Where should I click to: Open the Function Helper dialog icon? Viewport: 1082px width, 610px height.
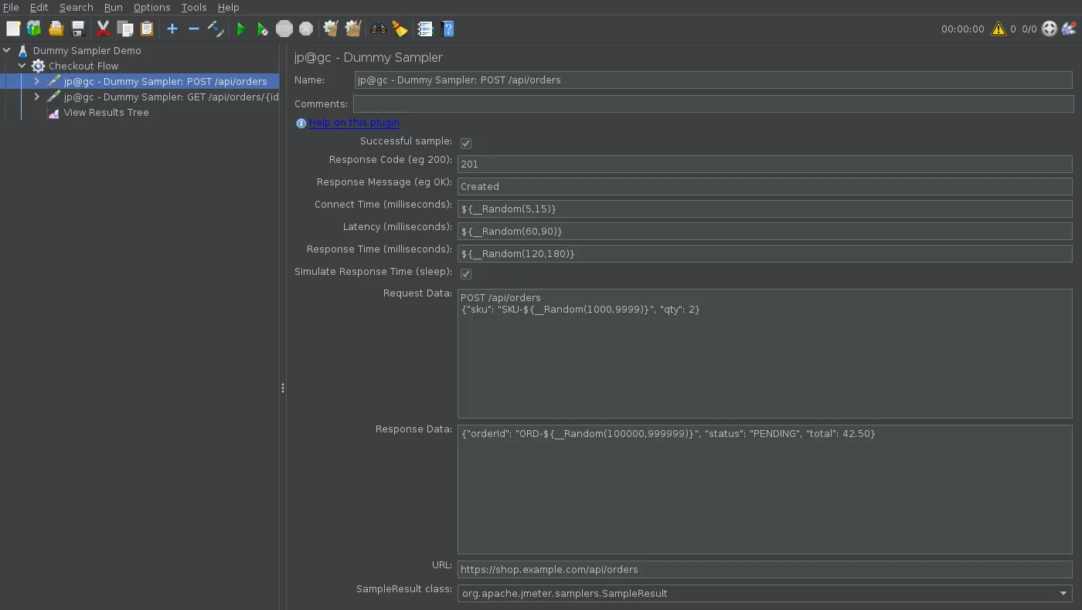click(425, 29)
